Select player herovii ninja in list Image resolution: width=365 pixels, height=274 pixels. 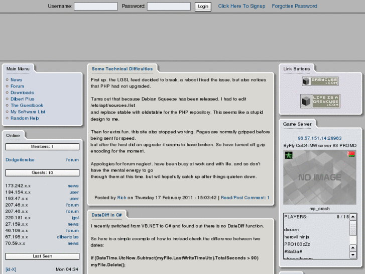click(x=297, y=237)
